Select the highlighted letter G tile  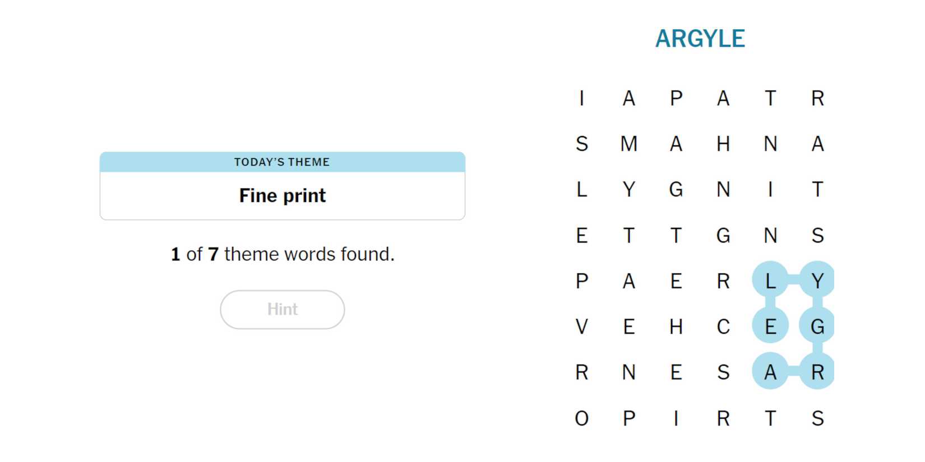pos(817,326)
